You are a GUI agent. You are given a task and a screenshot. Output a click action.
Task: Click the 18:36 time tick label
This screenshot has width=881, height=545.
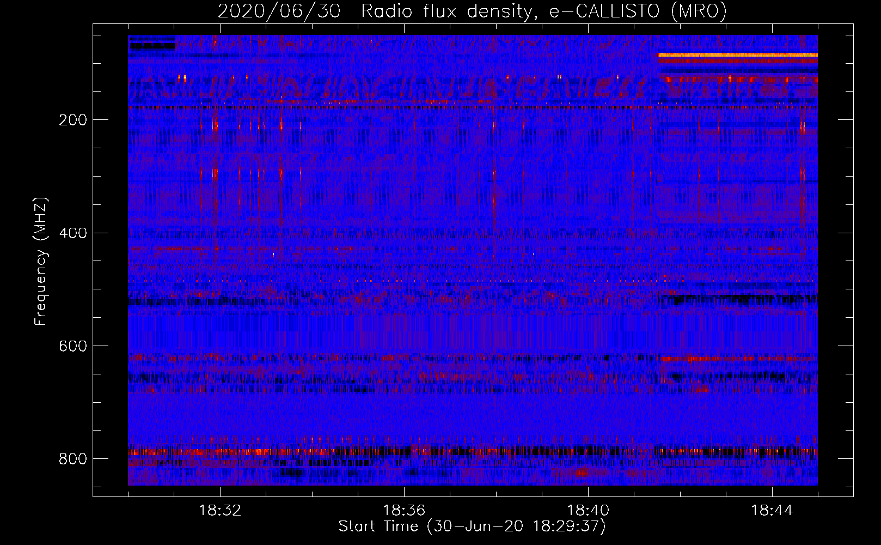pos(404,511)
